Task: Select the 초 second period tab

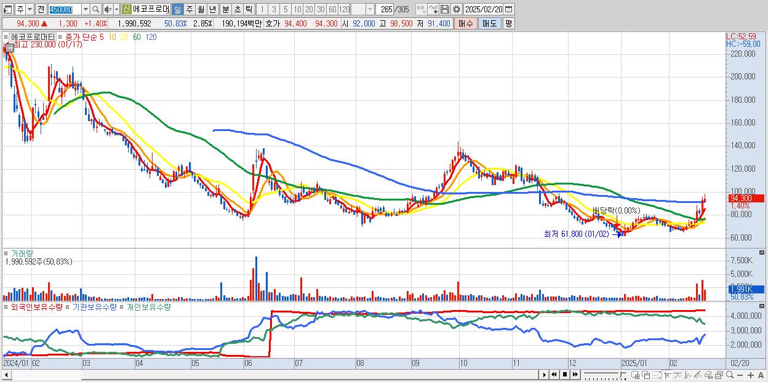Action: pyautogui.click(x=237, y=9)
